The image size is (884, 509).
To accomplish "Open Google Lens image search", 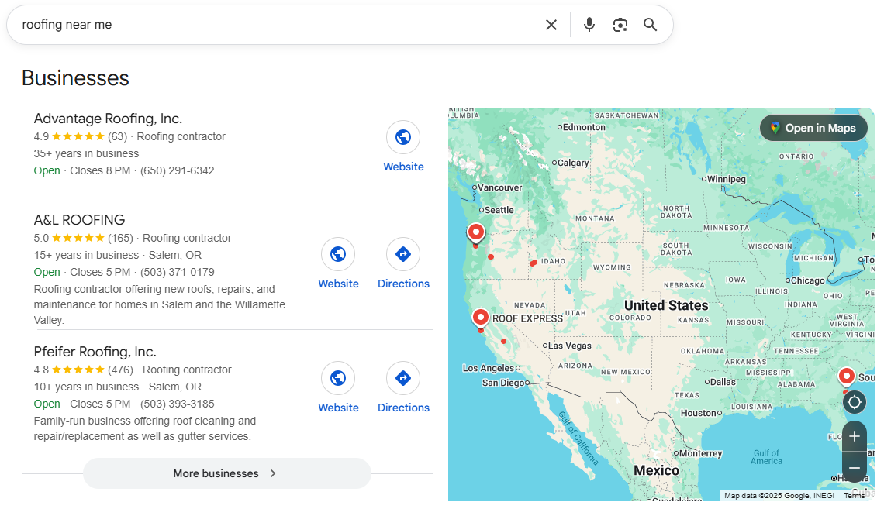I will [x=620, y=24].
